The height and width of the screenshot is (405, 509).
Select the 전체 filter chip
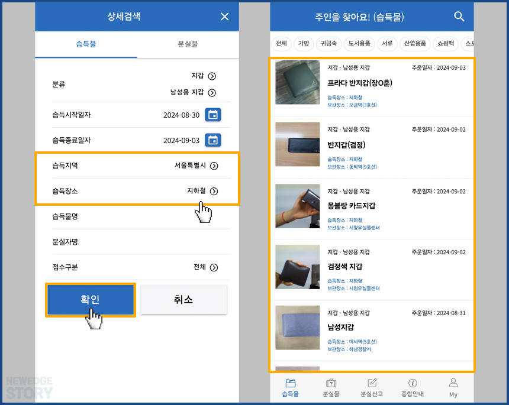(x=281, y=43)
